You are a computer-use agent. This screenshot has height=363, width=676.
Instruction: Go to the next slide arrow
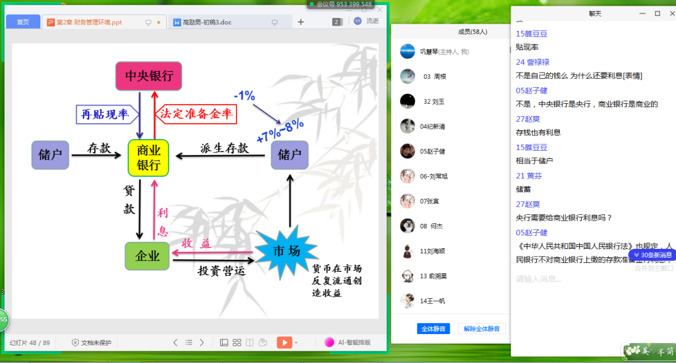[x=202, y=342]
